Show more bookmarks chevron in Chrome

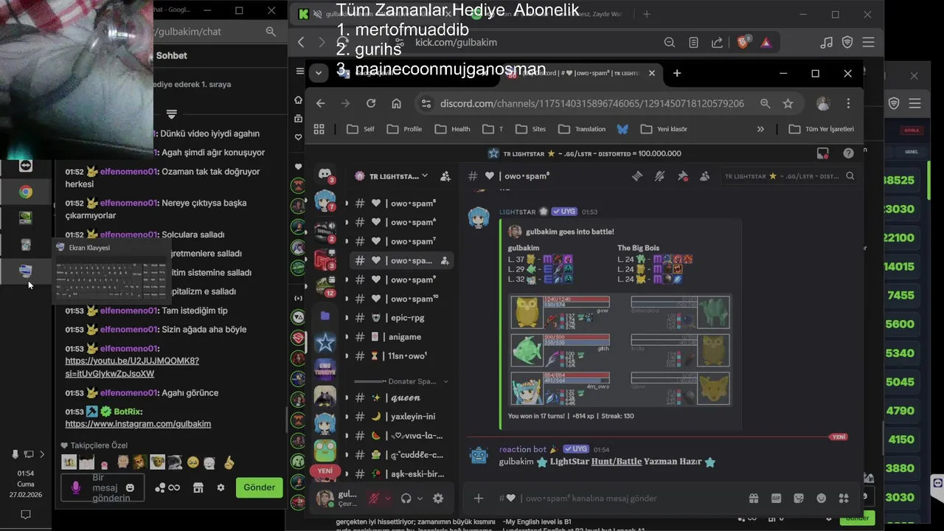click(x=760, y=129)
